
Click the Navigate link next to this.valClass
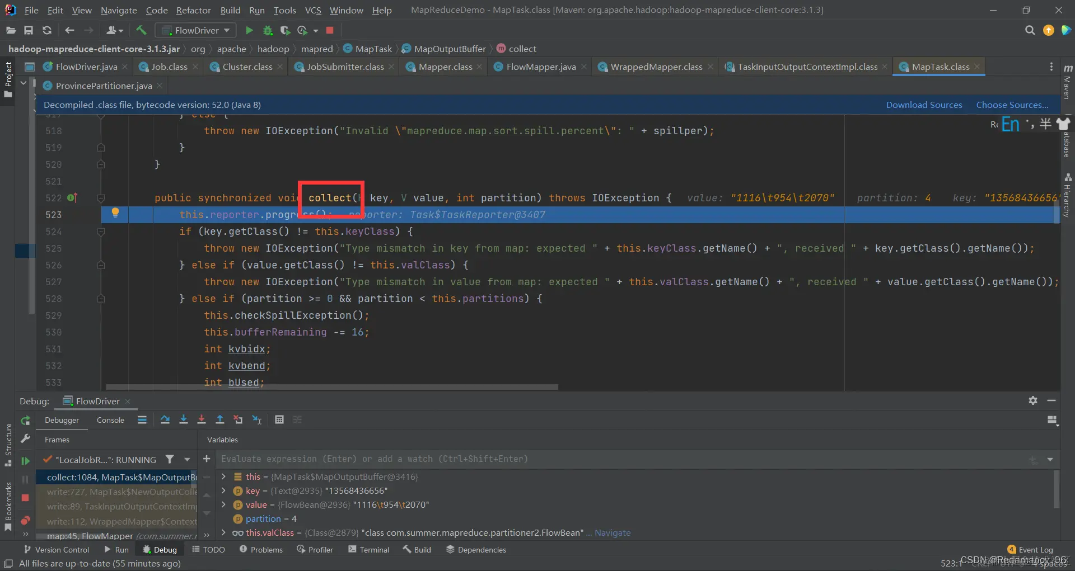coord(613,532)
